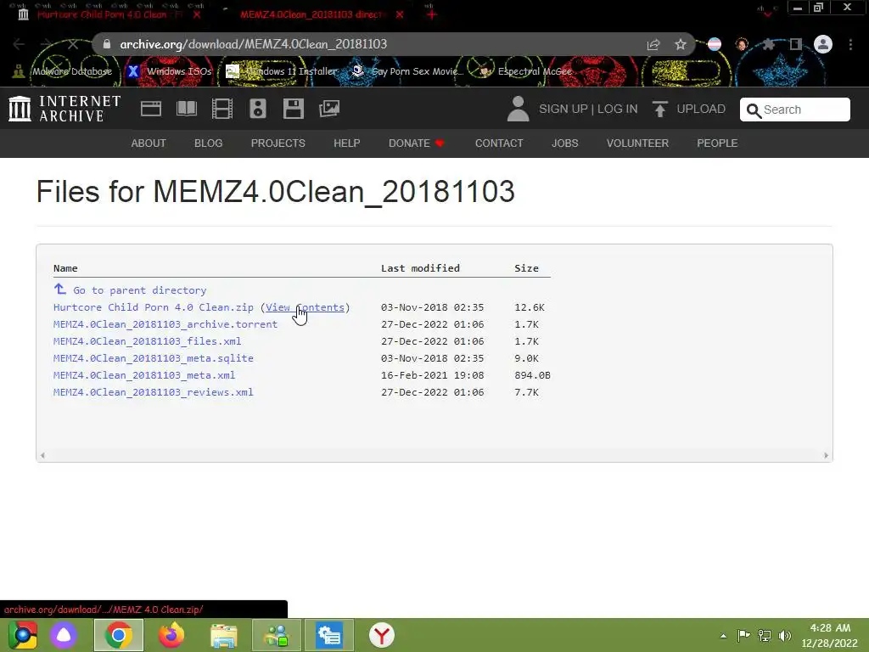
Task: Open the JOBS navigation item
Action: (x=564, y=143)
